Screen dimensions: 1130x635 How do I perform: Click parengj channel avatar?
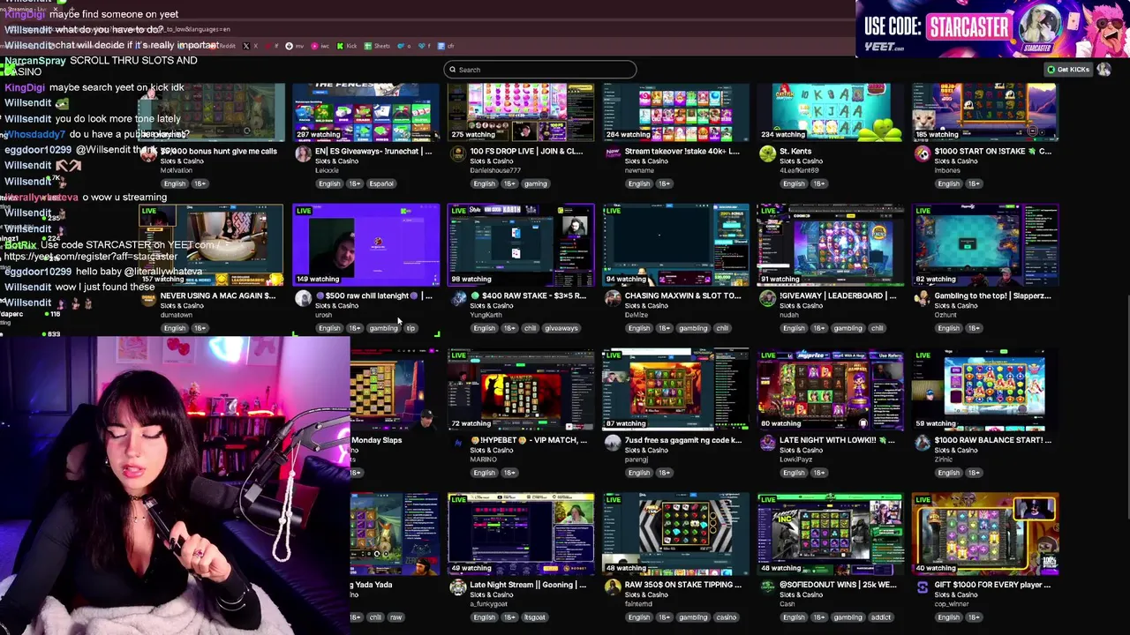tap(613, 444)
